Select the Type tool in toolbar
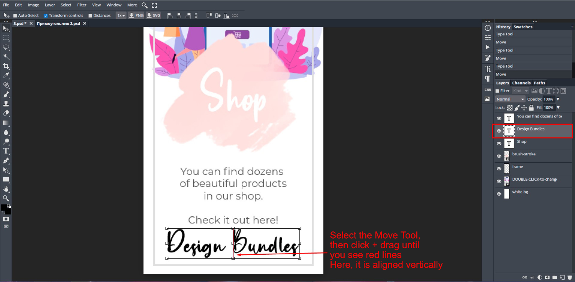The image size is (575, 282). 6,151
